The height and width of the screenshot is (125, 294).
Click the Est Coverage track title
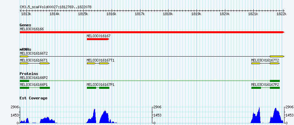click(34, 98)
